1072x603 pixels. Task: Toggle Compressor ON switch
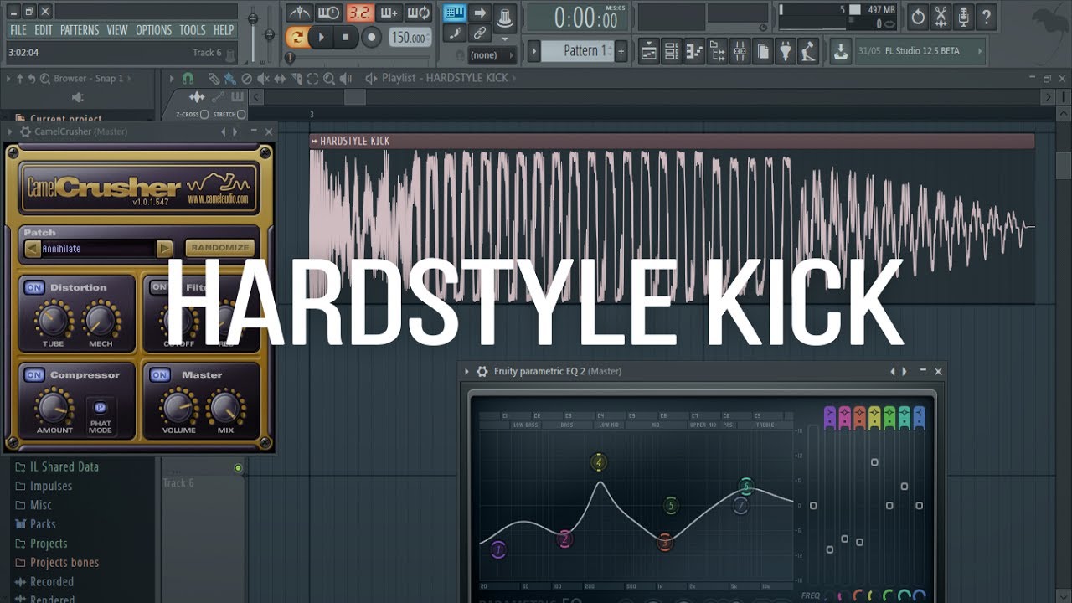(x=33, y=375)
